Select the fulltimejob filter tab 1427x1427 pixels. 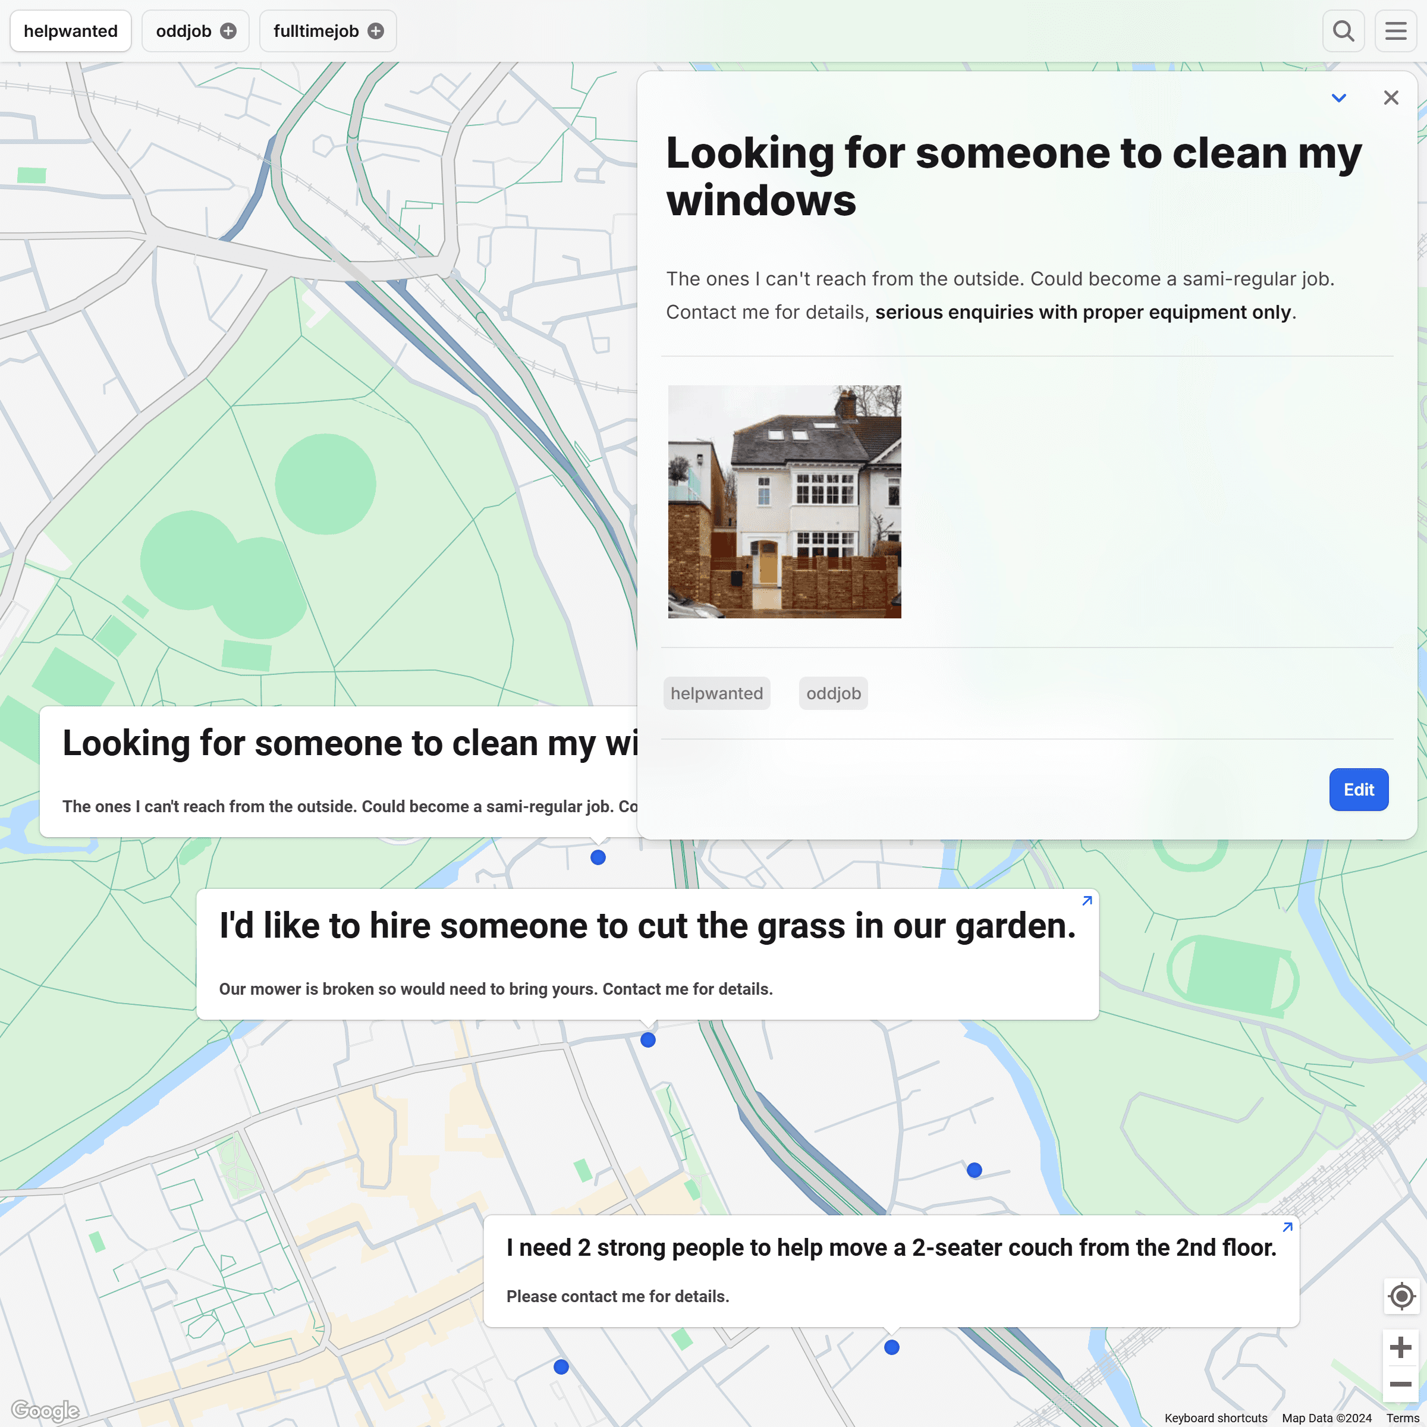(x=316, y=31)
